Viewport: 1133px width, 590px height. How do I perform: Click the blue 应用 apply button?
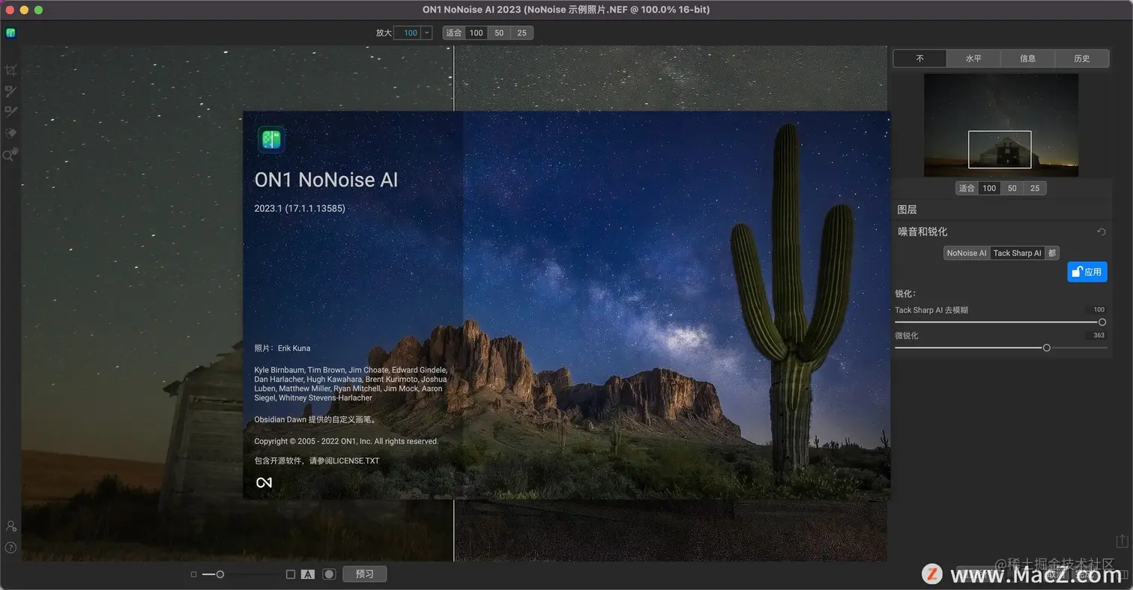tap(1087, 272)
